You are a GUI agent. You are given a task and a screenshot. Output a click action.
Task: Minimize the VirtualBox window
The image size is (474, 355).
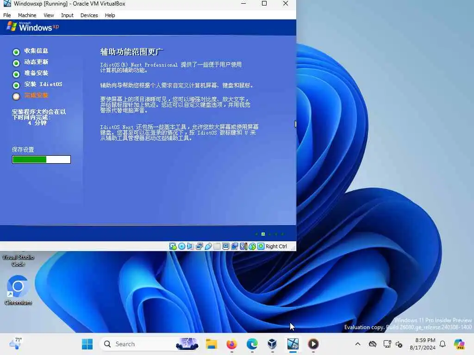pyautogui.click(x=243, y=4)
